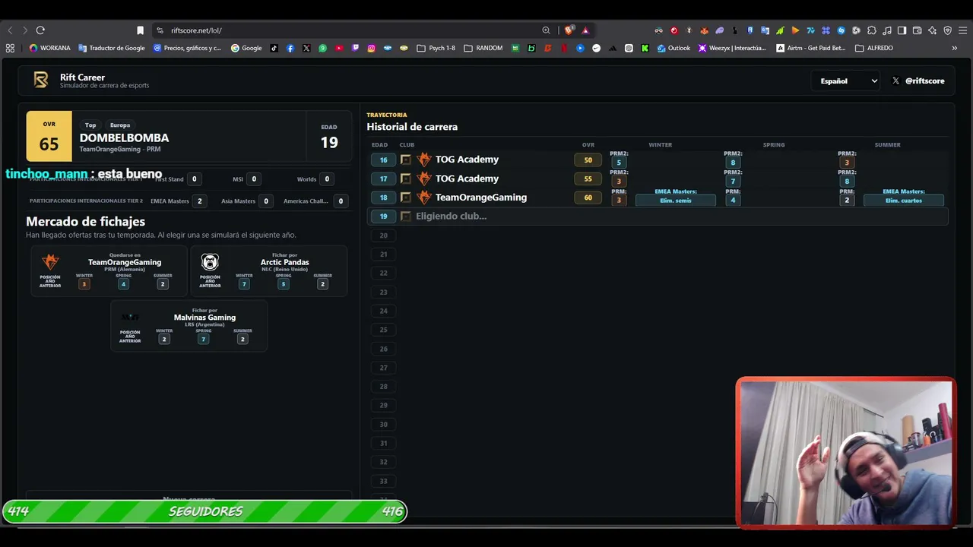Sign for Malvinas Gaming offer card
This screenshot has width=973, height=547.
[189, 326]
